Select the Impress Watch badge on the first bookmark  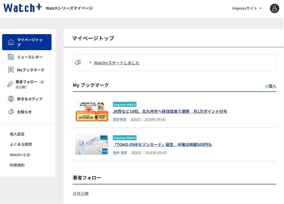click(x=124, y=104)
